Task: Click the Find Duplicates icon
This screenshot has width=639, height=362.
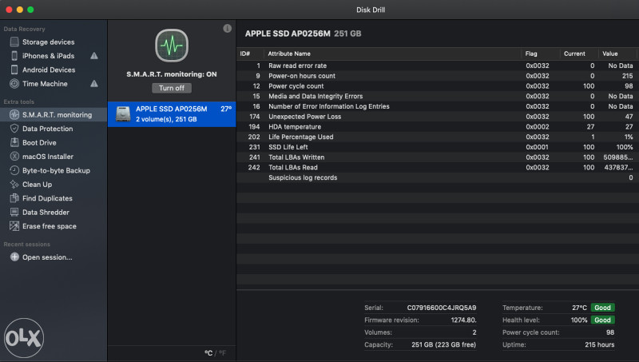Action: click(14, 198)
